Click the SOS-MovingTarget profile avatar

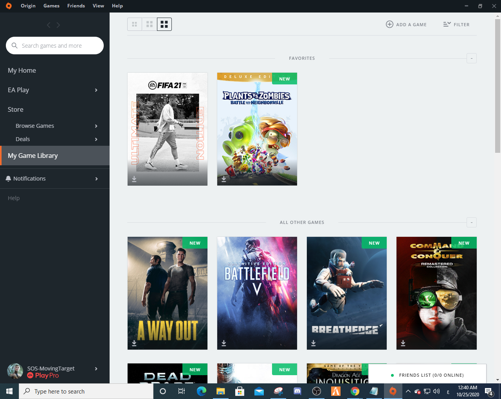15,371
